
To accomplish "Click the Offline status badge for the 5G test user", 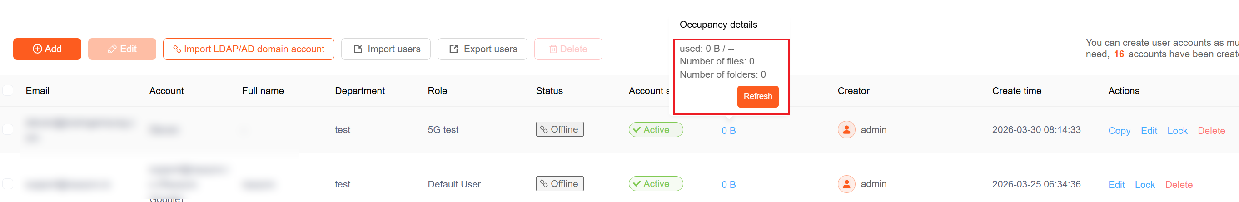I will 559,129.
